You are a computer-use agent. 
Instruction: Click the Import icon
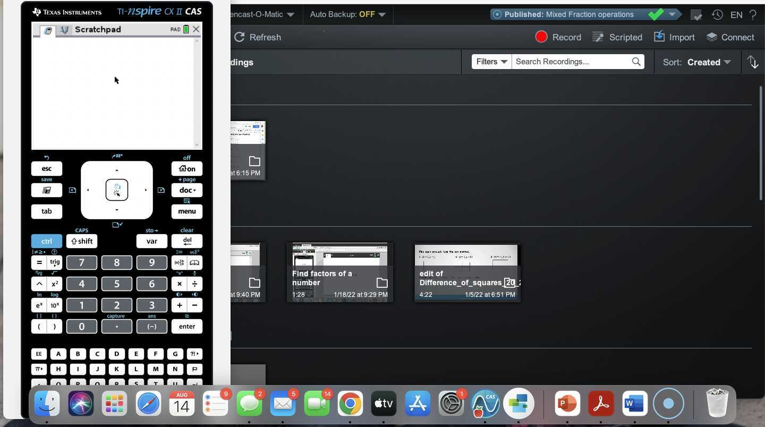(x=659, y=37)
